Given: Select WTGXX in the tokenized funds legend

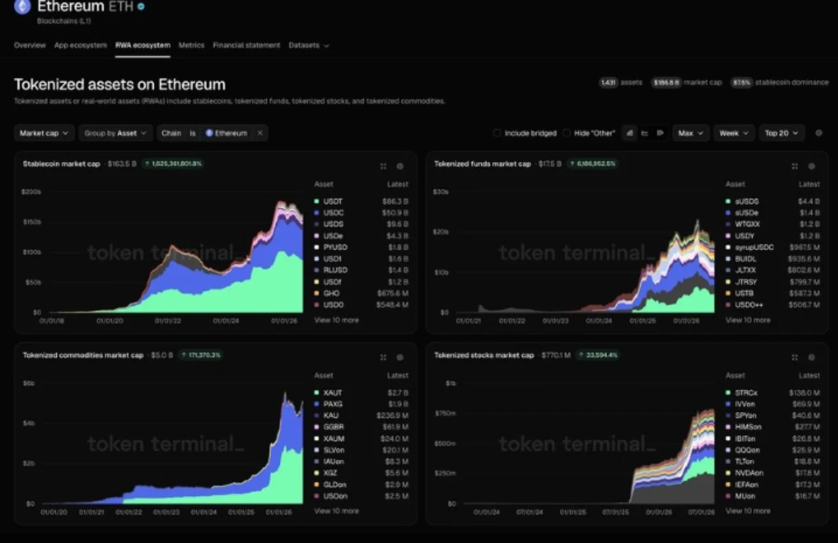Looking at the screenshot, I should pos(747,224).
